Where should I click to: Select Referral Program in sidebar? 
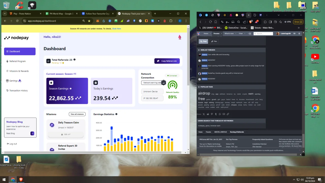click(18, 61)
